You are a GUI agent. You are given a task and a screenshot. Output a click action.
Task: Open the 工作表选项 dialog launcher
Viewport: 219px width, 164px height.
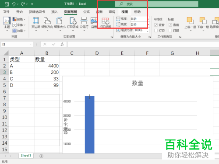(180, 37)
